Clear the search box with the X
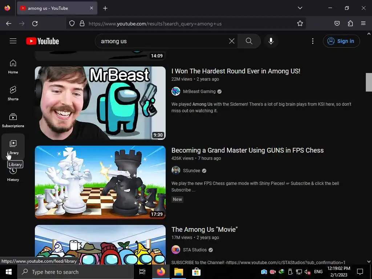Screen dimensions: 372x279 232,41
